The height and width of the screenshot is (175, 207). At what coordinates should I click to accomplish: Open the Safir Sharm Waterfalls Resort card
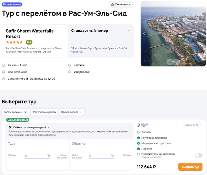coord(35,34)
